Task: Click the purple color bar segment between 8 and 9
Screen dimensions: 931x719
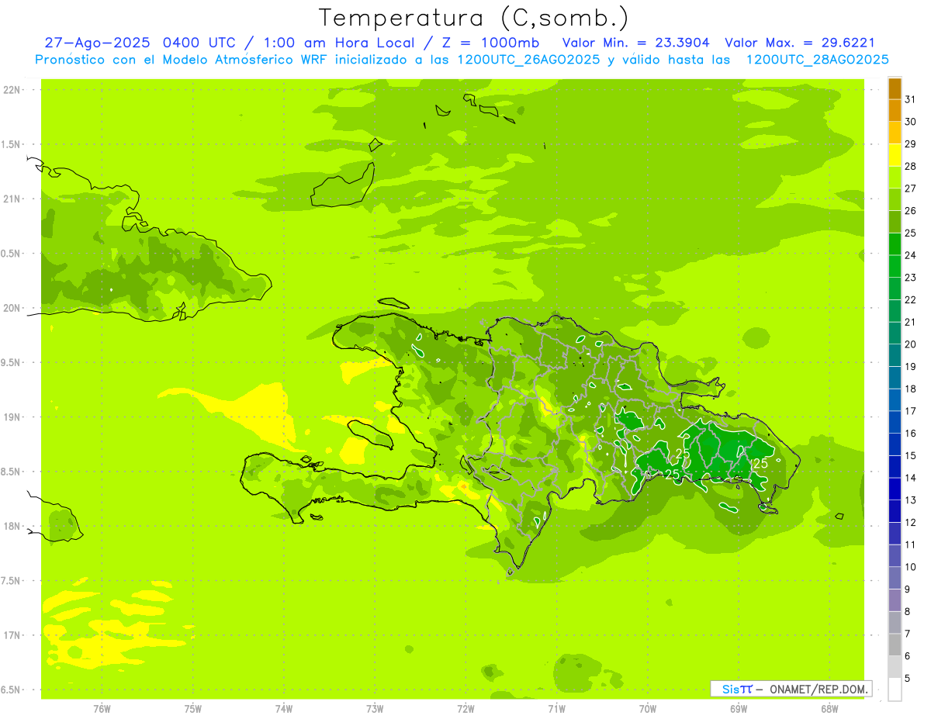Action: [x=895, y=600]
